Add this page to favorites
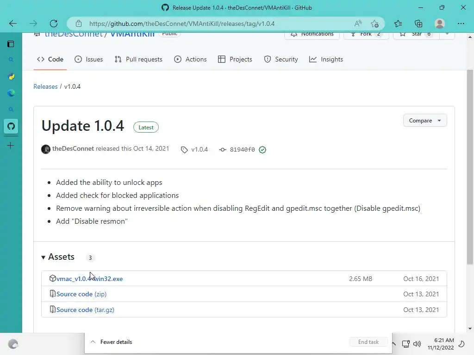The height and width of the screenshot is (355, 474). [x=374, y=24]
